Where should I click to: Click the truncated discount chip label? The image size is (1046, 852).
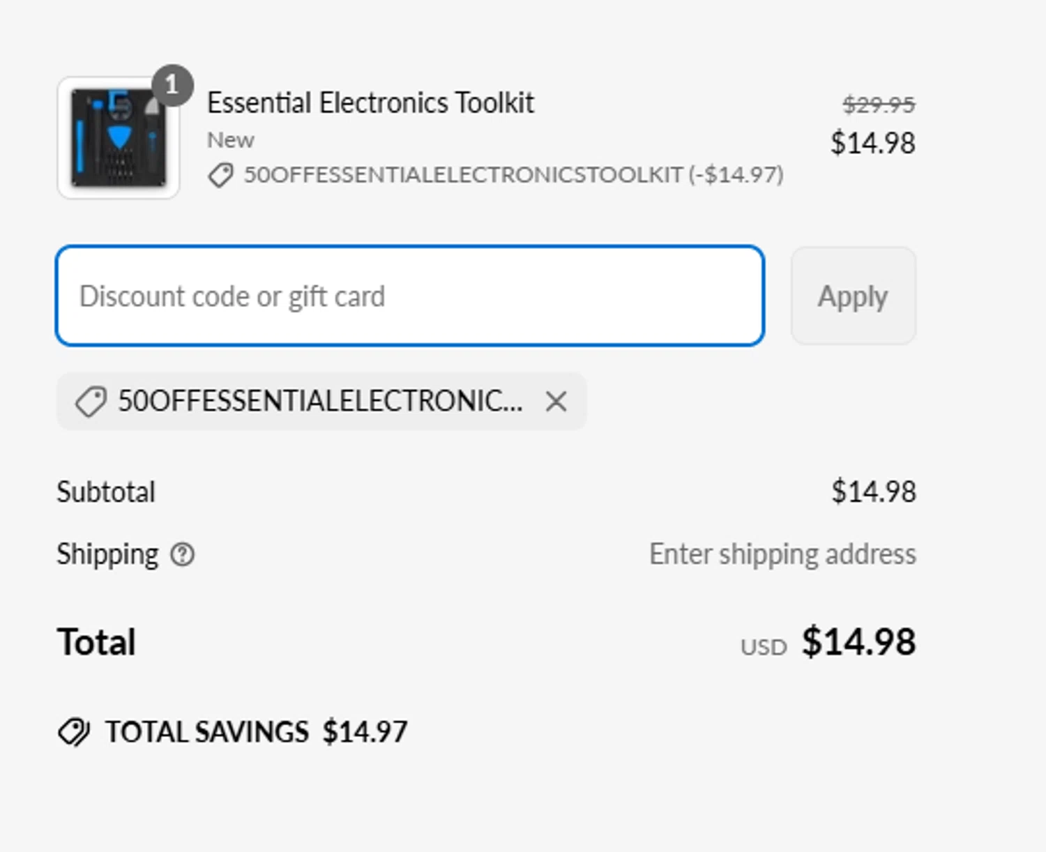[x=320, y=402]
